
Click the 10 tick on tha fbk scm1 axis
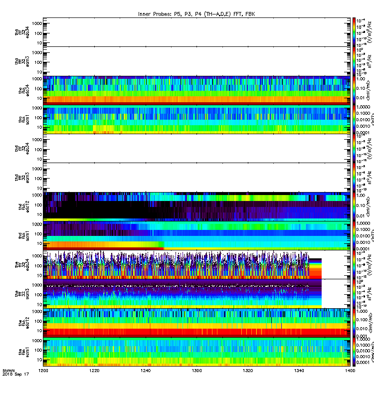(40, 127)
